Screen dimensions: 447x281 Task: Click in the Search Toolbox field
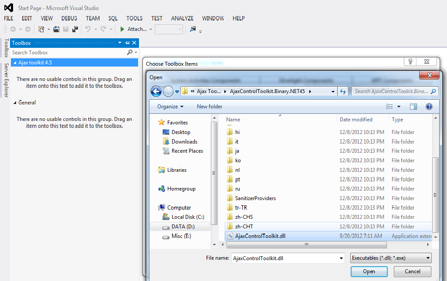tap(68, 52)
